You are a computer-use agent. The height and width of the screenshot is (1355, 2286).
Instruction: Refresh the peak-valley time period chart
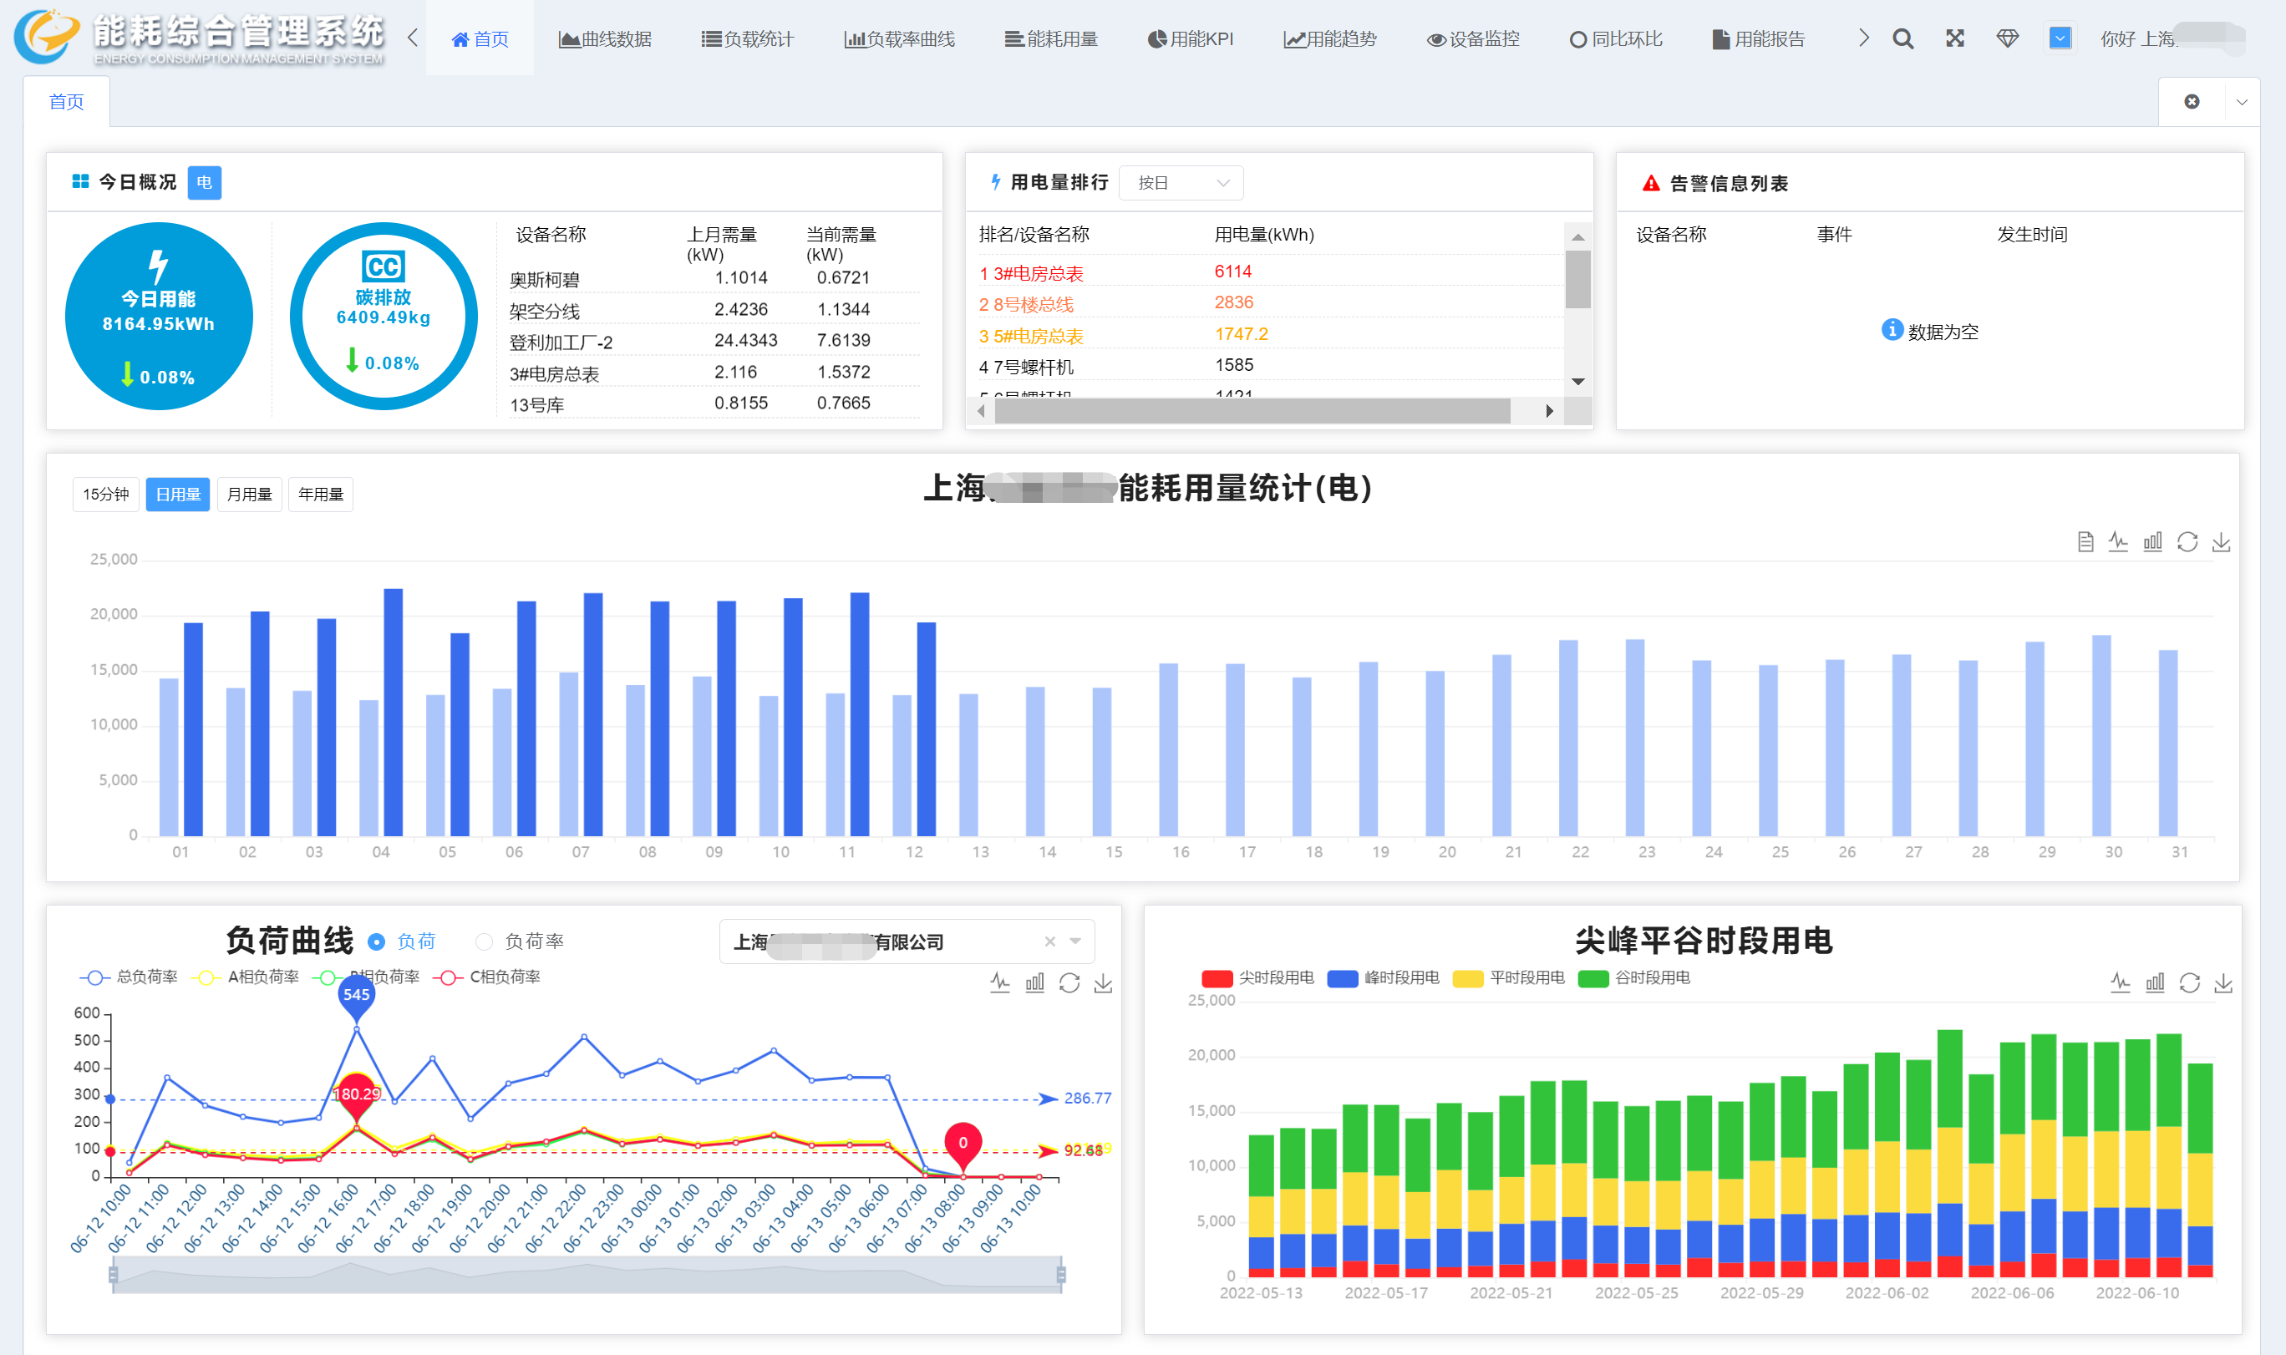[2189, 983]
